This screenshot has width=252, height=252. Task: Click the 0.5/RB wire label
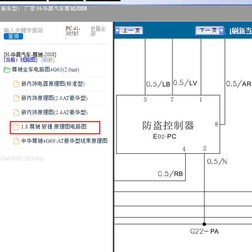pyautogui.click(x=171, y=174)
